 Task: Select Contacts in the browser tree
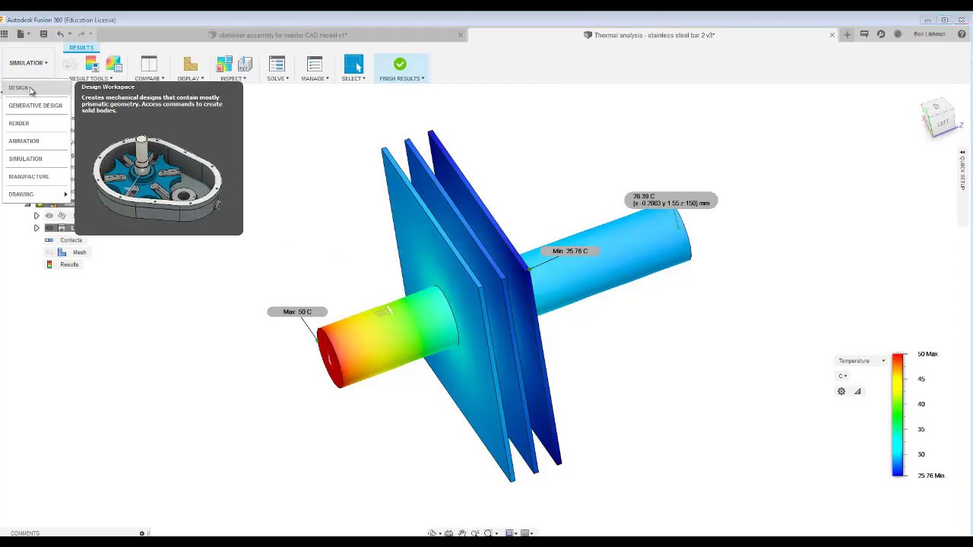(71, 240)
